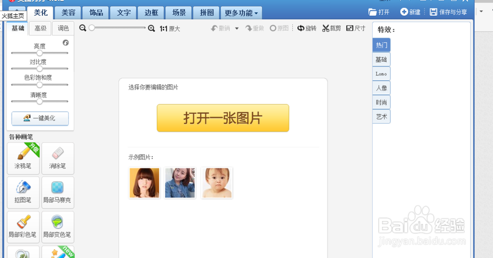Reset adjustments with the refresh icon near 亮度
493x258 pixels.
[x=66, y=43]
